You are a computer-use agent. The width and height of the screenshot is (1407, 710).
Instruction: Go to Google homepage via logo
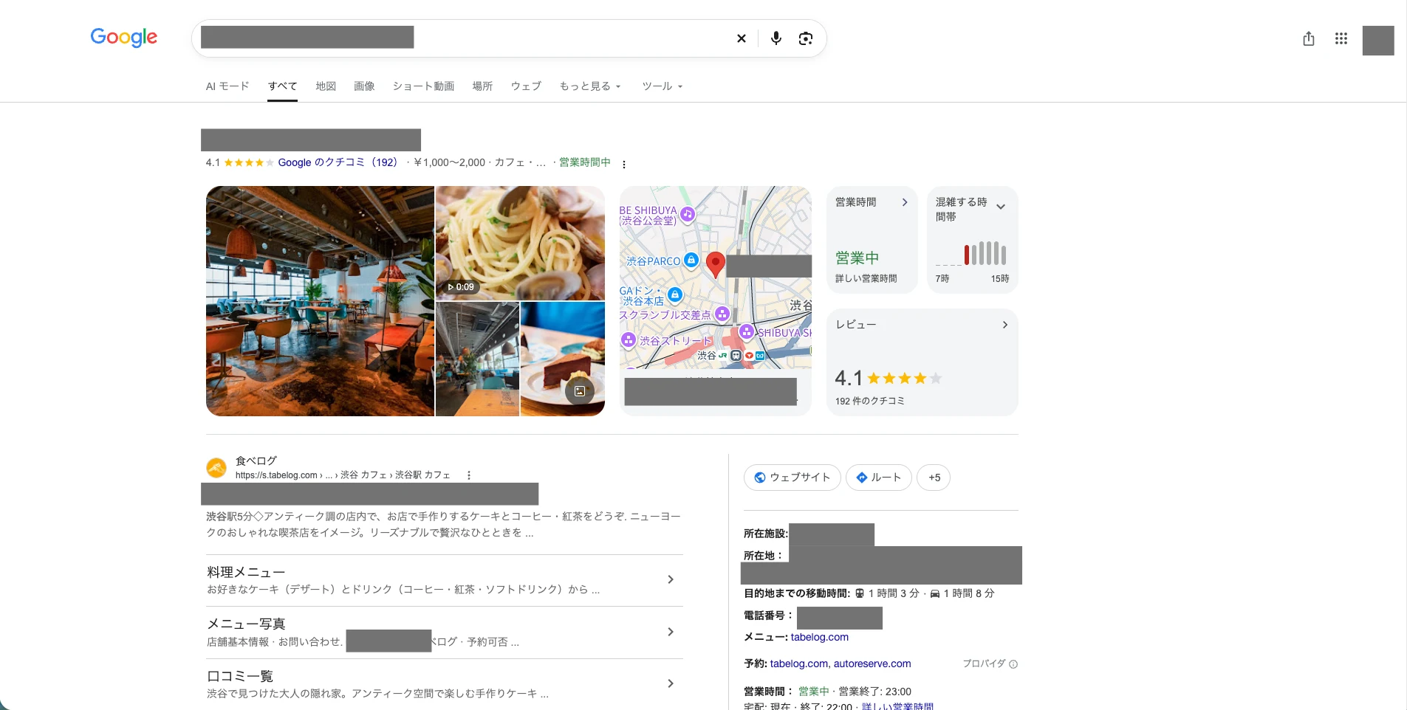pyautogui.click(x=124, y=37)
